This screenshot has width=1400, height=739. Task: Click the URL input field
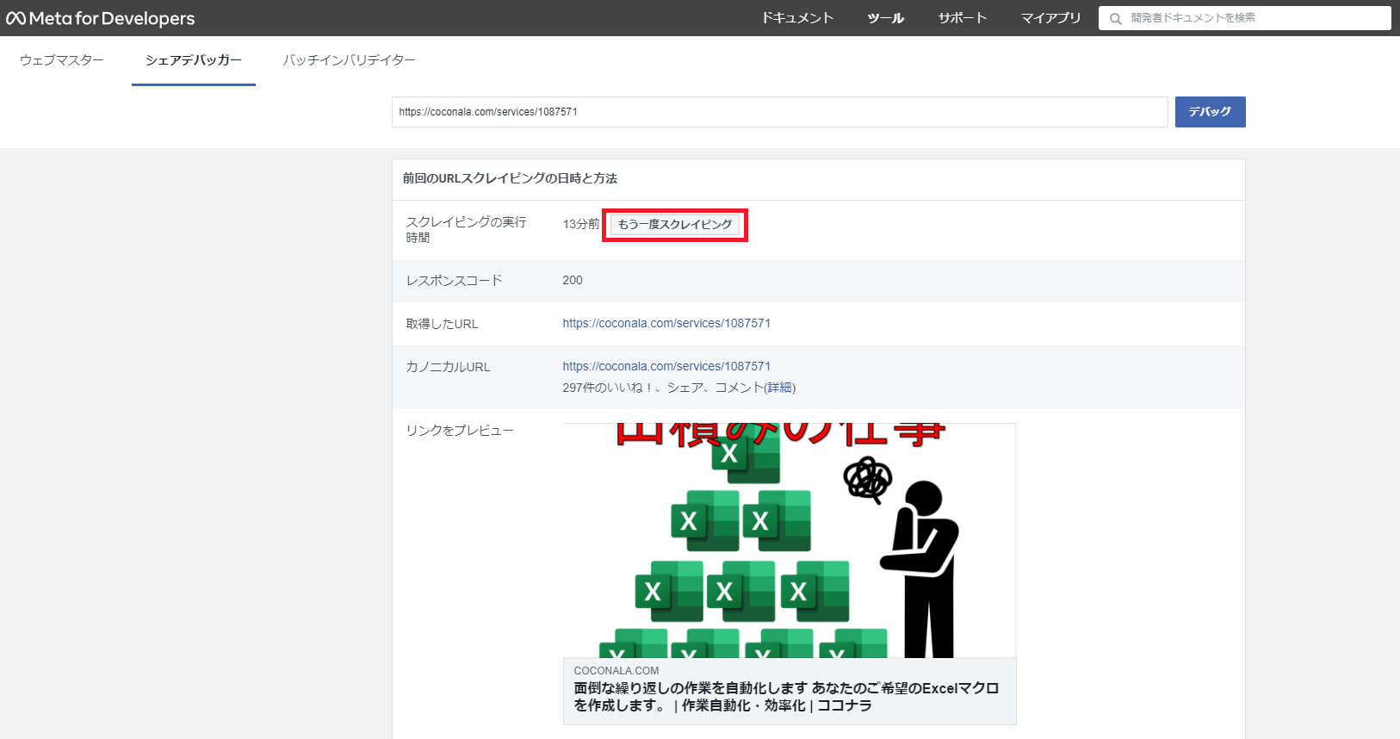click(x=780, y=112)
